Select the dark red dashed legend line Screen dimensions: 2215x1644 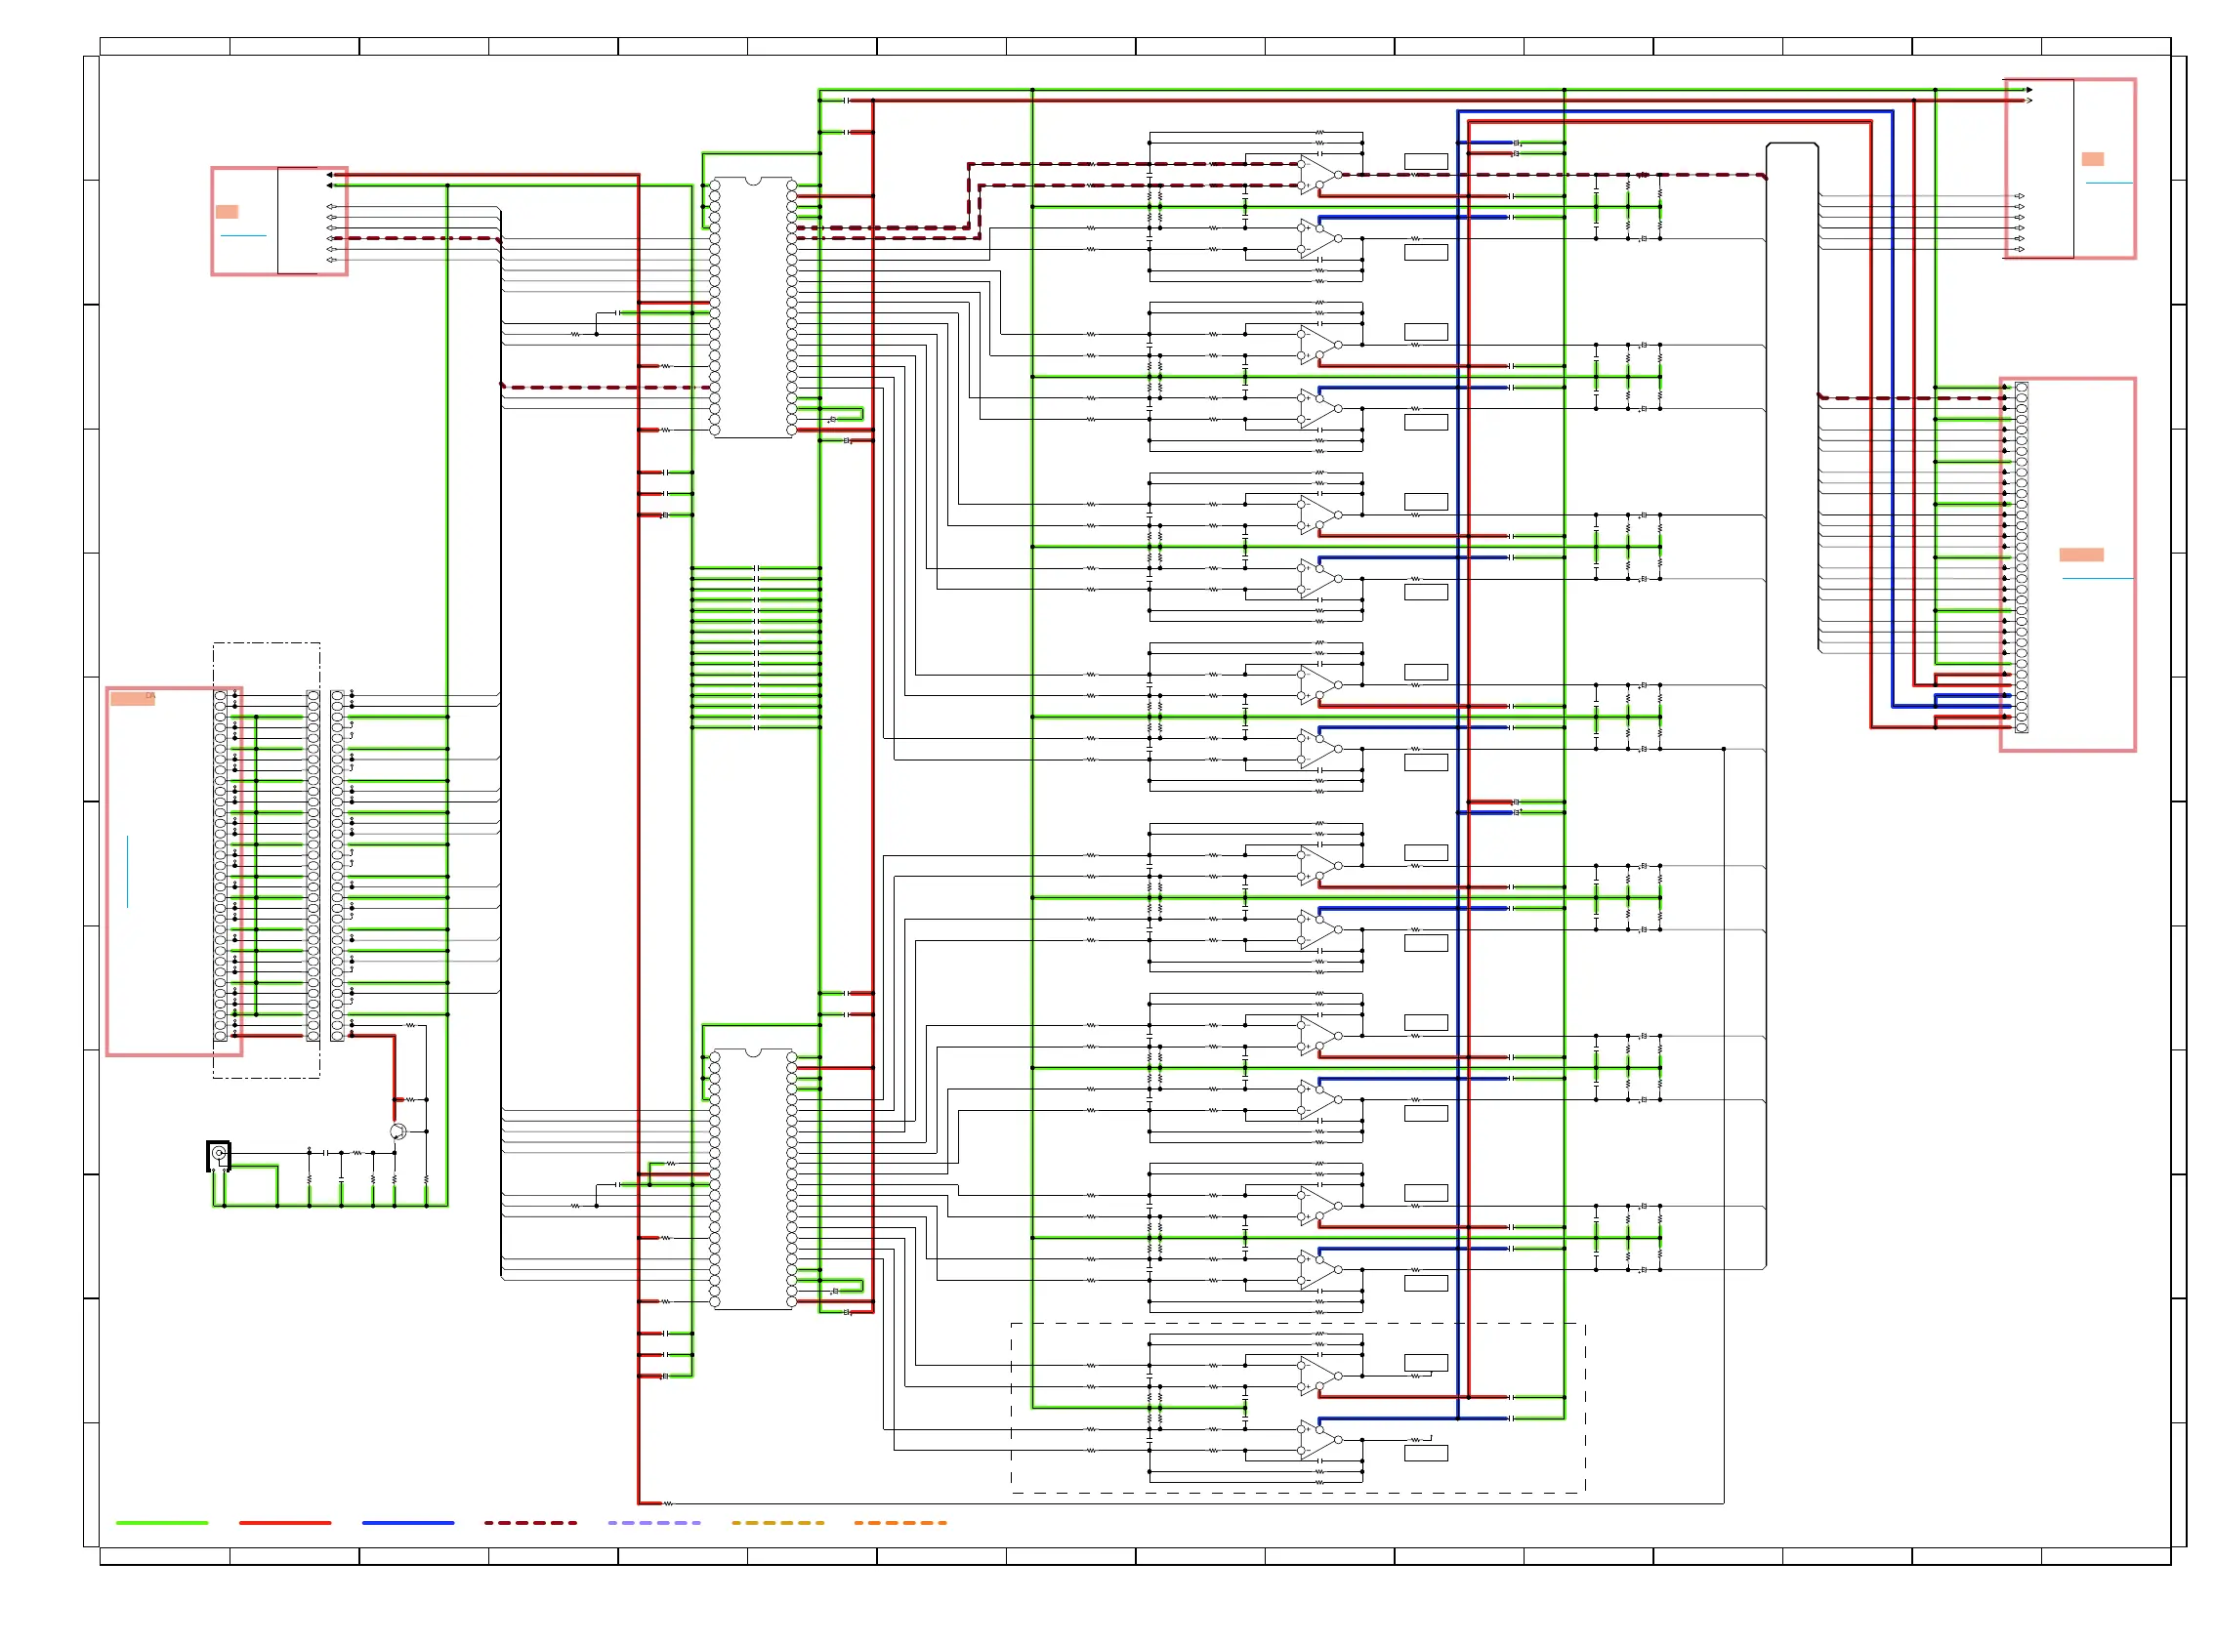pos(530,1523)
